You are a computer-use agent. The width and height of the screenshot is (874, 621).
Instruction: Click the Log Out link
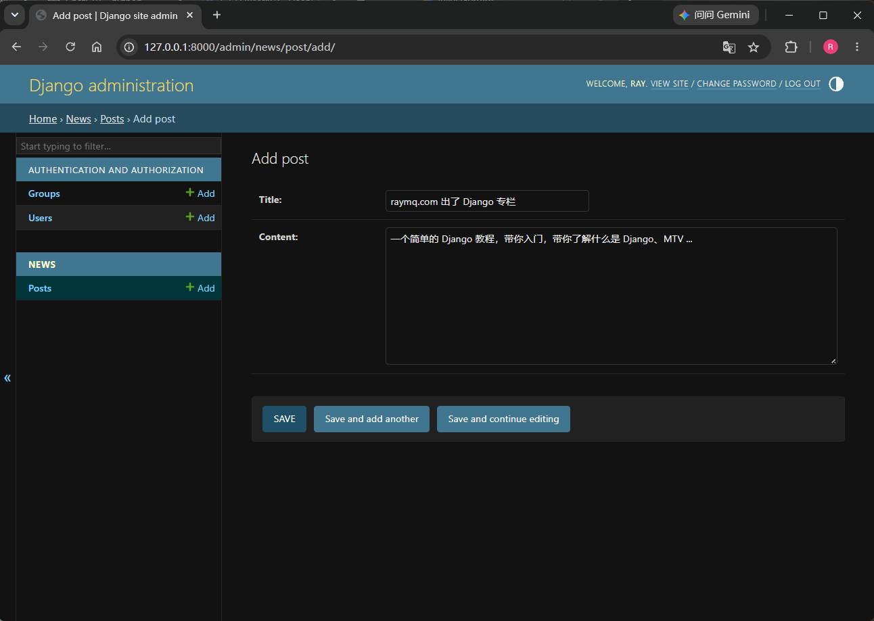(x=802, y=84)
